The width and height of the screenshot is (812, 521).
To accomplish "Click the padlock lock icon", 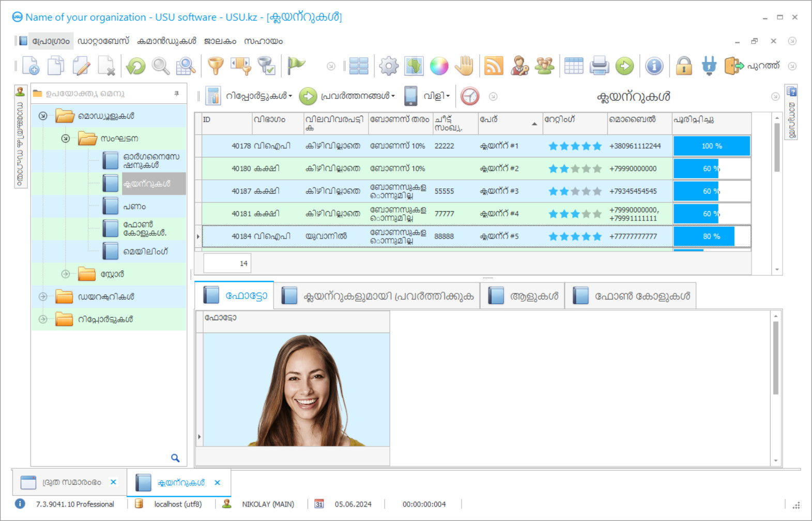I will (683, 66).
